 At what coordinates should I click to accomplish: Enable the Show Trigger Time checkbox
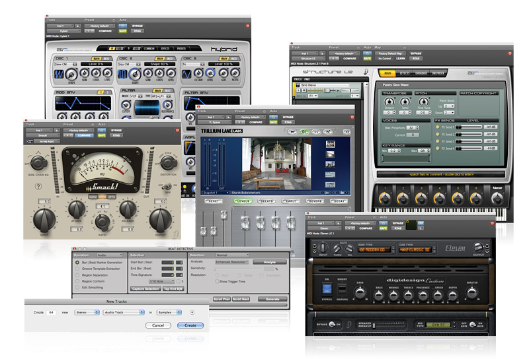click(217, 281)
